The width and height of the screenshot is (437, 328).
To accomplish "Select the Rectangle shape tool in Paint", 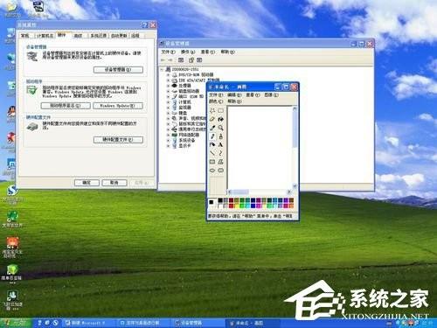I will click(x=212, y=162).
